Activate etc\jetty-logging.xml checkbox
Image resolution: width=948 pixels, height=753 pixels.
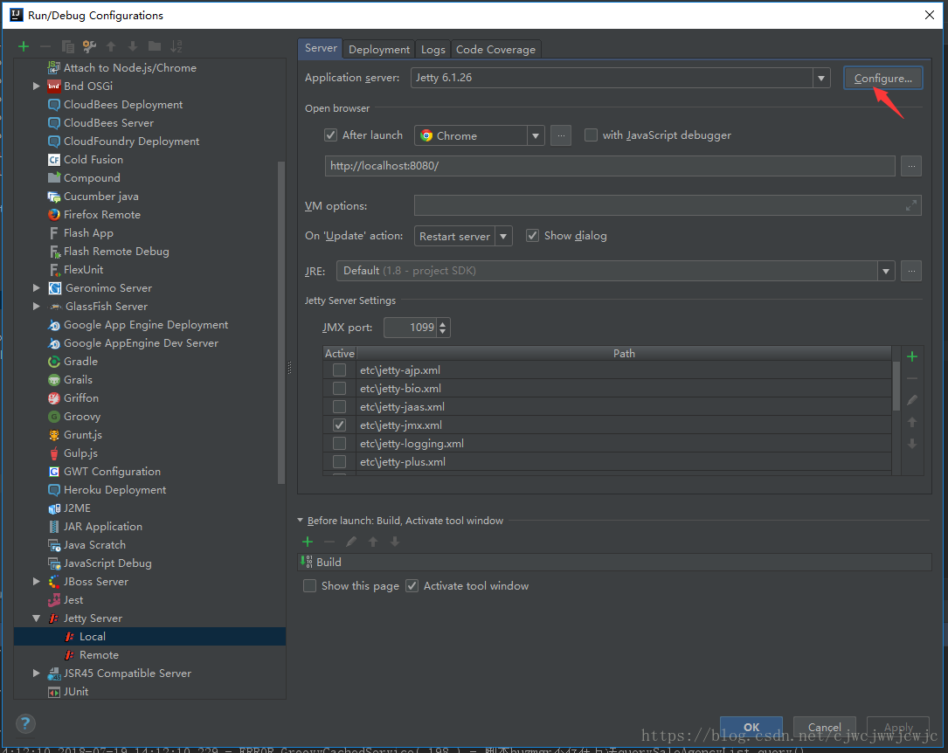point(340,444)
